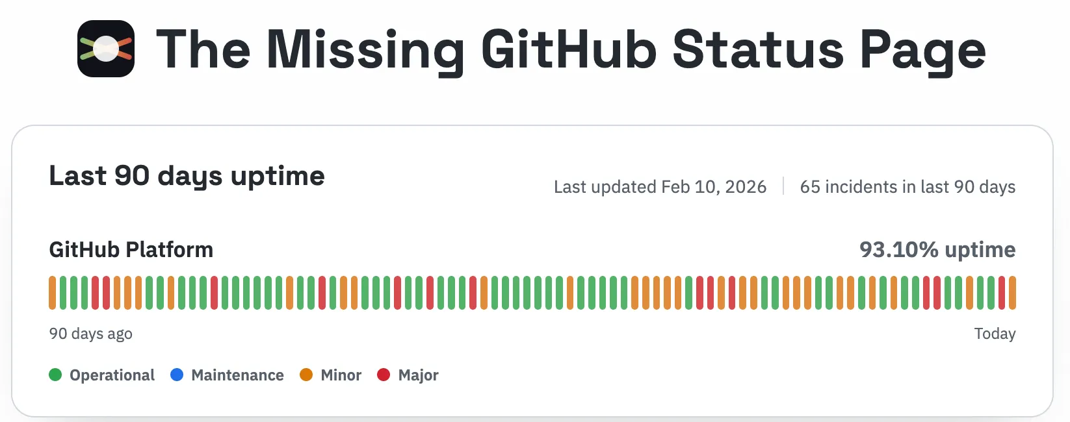Image resolution: width=1070 pixels, height=422 pixels.
Task: Toggle the Major status filter
Action: pos(408,375)
